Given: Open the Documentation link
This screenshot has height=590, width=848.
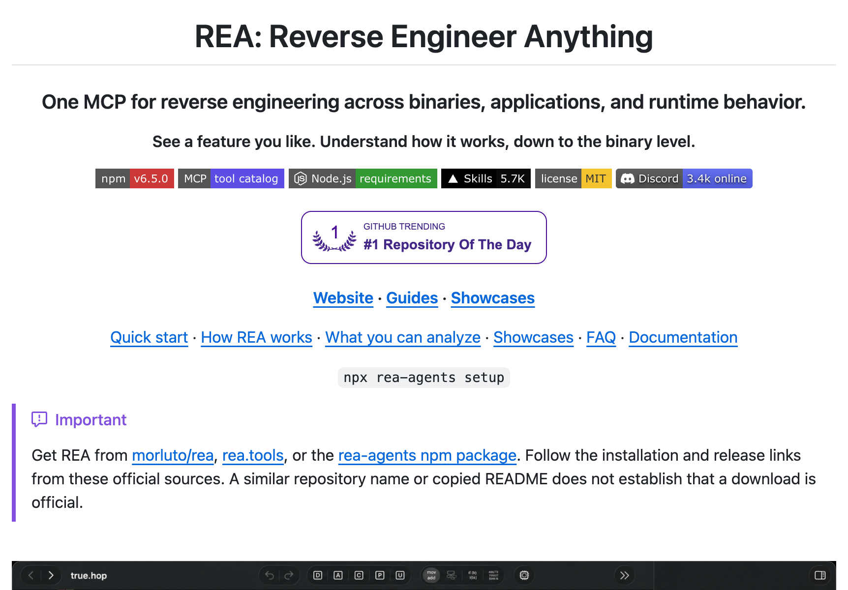Looking at the screenshot, I should coord(683,337).
